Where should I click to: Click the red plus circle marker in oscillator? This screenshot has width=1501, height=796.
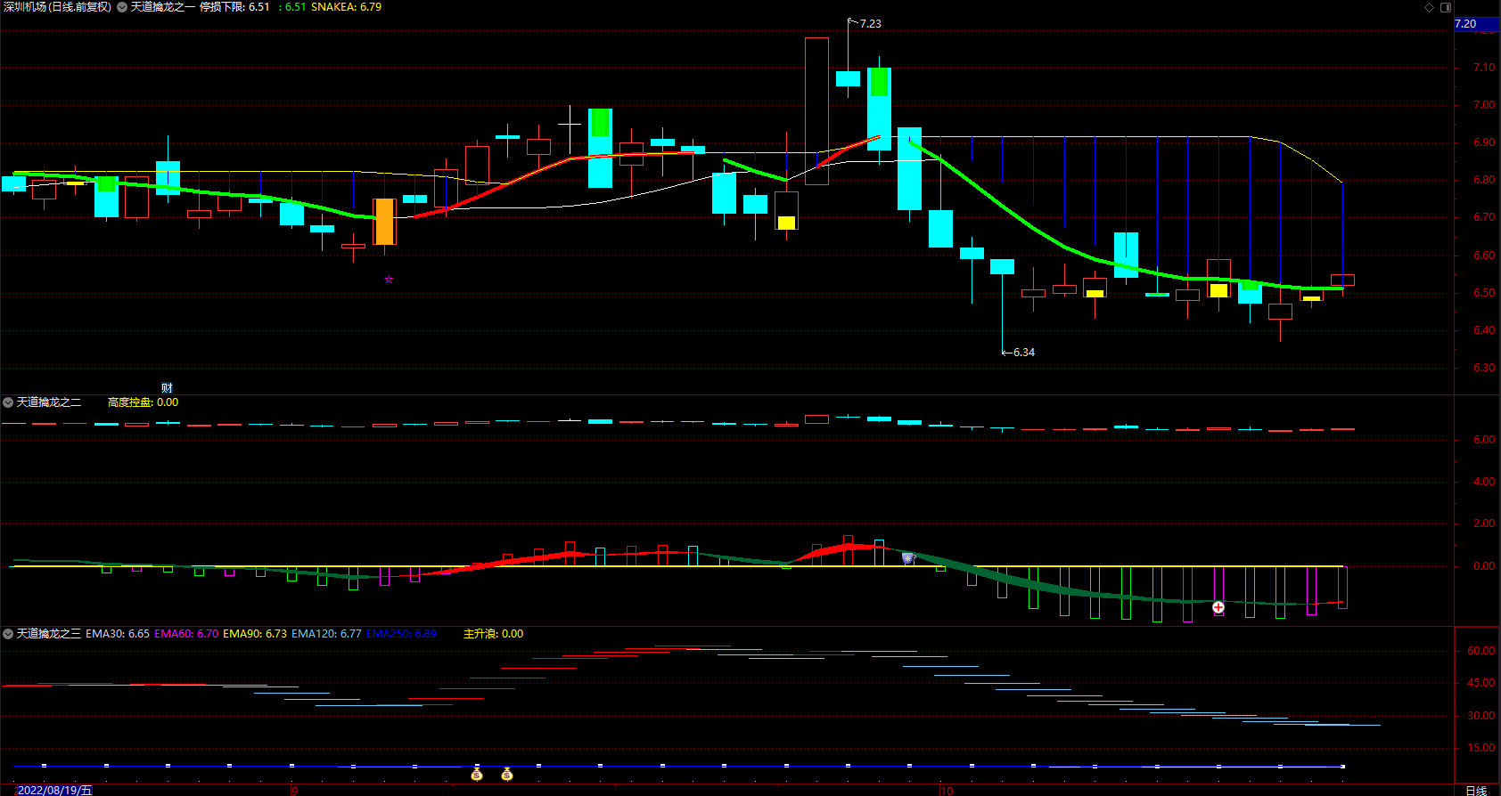click(1218, 607)
